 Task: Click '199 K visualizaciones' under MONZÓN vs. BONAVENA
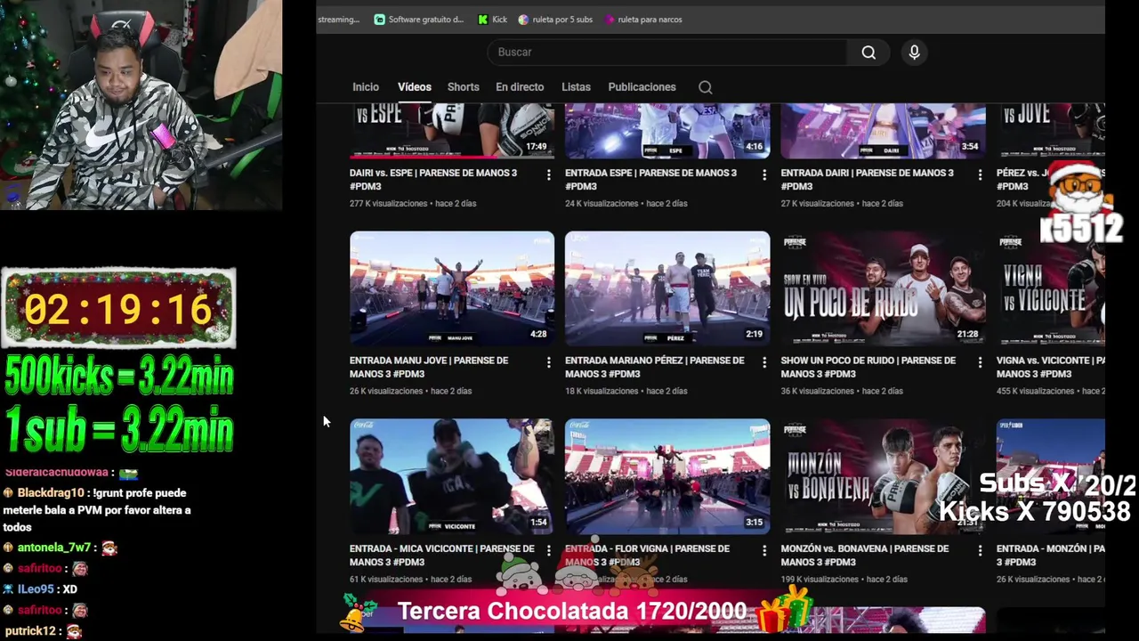(x=820, y=580)
